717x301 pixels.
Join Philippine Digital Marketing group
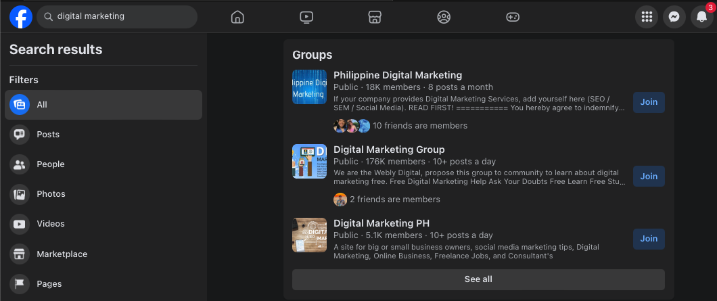point(649,102)
